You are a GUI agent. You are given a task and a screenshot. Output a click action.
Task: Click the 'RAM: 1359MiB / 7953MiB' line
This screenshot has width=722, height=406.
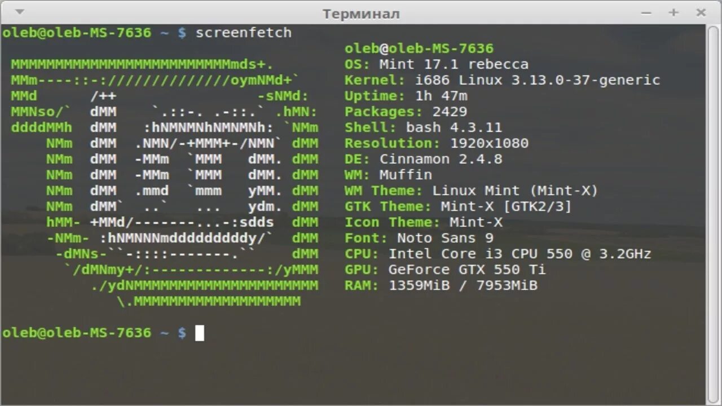441,285
